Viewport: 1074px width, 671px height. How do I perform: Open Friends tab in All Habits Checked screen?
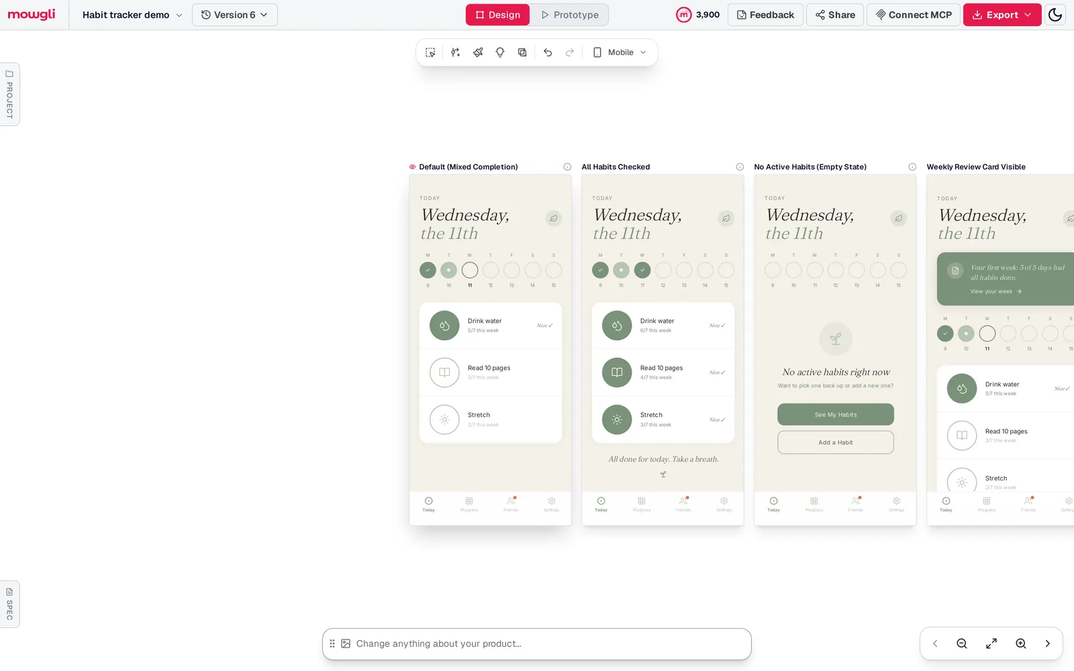(x=683, y=505)
